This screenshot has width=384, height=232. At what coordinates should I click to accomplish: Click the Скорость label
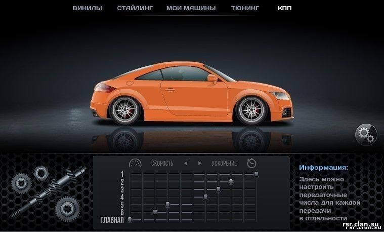[x=162, y=163]
